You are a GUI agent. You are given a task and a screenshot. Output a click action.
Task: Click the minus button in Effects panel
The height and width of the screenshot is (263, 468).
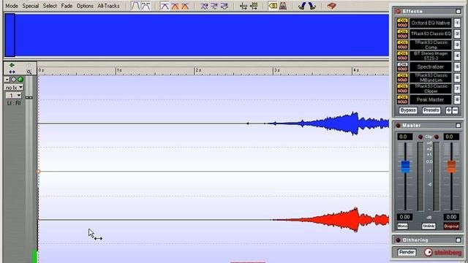tap(455, 110)
